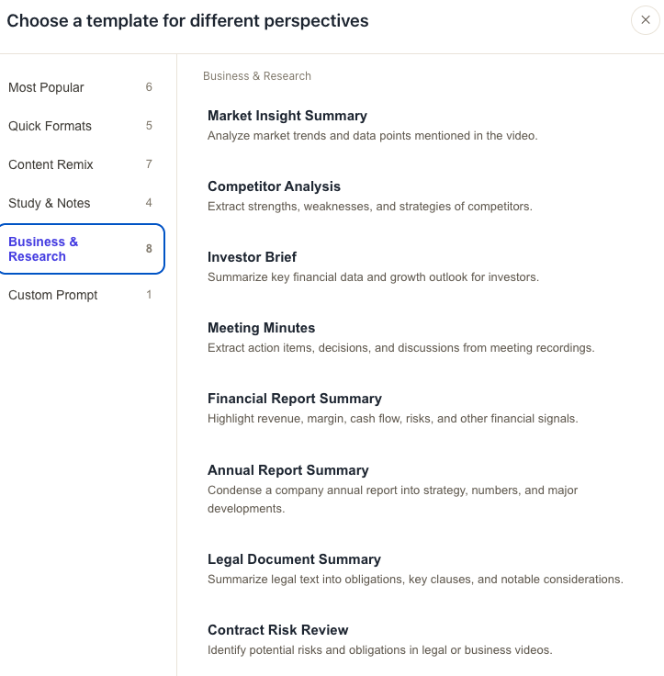
Task: Click the Business & Research count 8
Action: point(149,249)
